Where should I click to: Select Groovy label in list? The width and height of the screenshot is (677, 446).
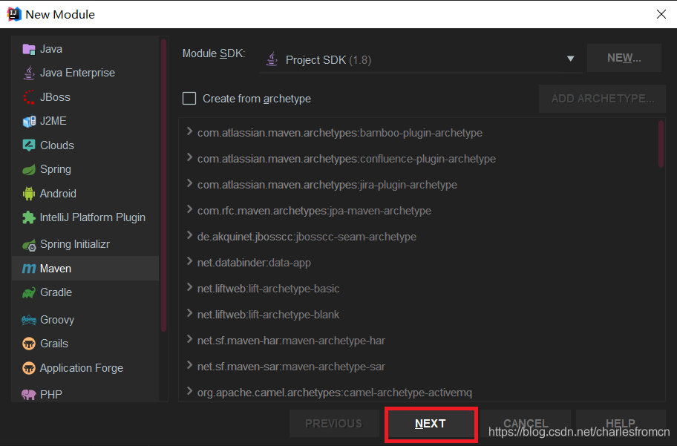(57, 320)
